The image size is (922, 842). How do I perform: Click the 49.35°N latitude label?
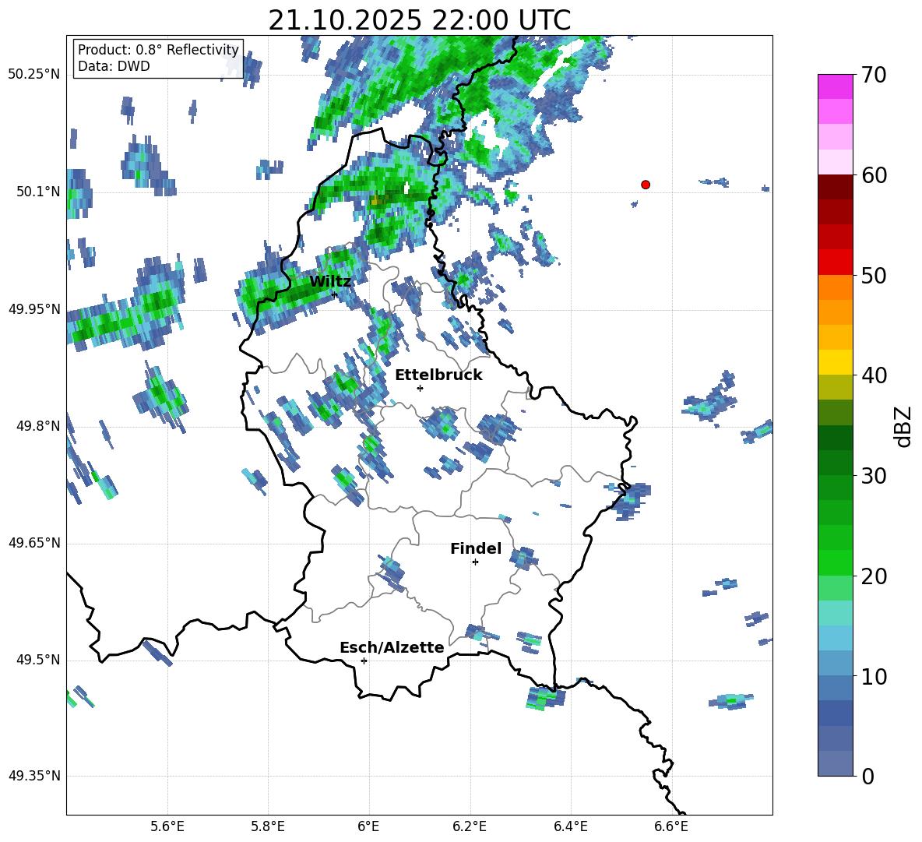pyautogui.click(x=34, y=776)
